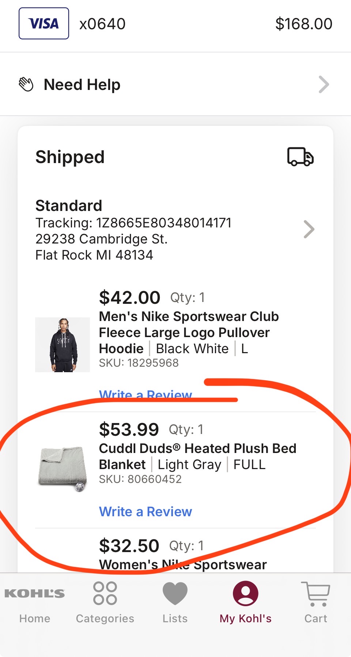Click Write a Review for Cuddl Duds blanket
This screenshot has width=351, height=657.
click(x=146, y=511)
